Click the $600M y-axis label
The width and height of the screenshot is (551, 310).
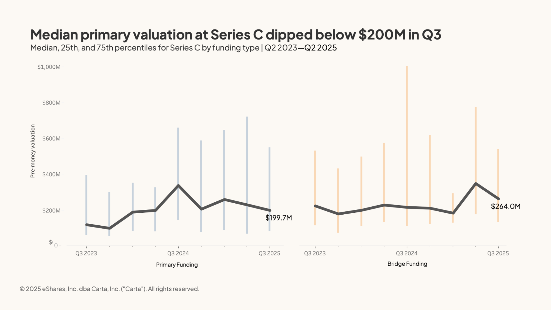(51, 139)
